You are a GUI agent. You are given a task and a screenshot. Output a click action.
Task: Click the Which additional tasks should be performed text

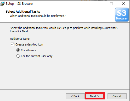click(x=38, y=16)
